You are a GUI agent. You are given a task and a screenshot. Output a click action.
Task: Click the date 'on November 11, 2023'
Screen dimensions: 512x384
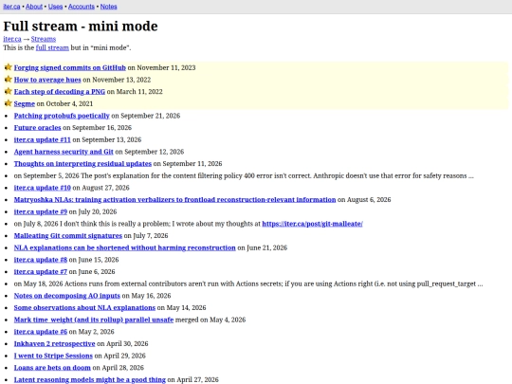coord(161,67)
